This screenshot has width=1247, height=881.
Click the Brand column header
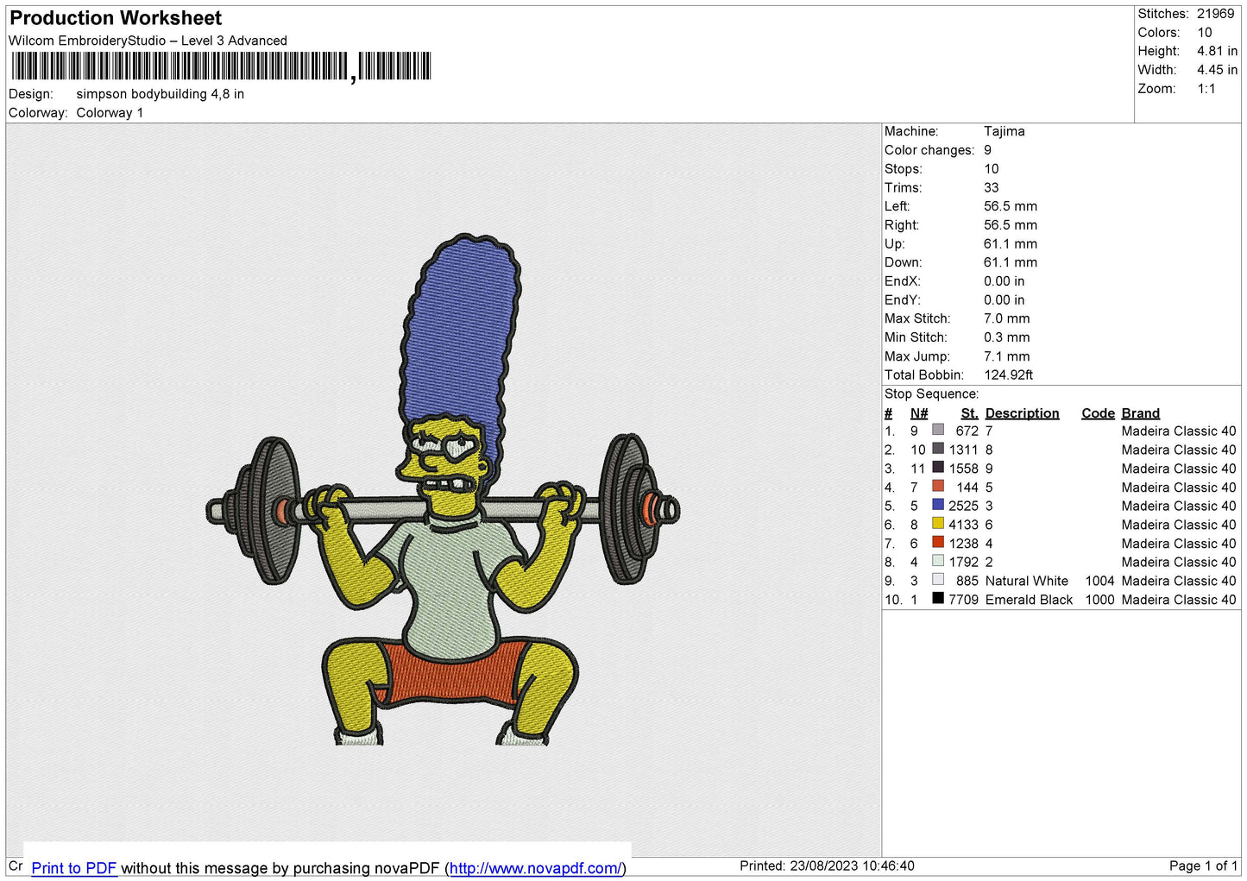tap(1140, 412)
